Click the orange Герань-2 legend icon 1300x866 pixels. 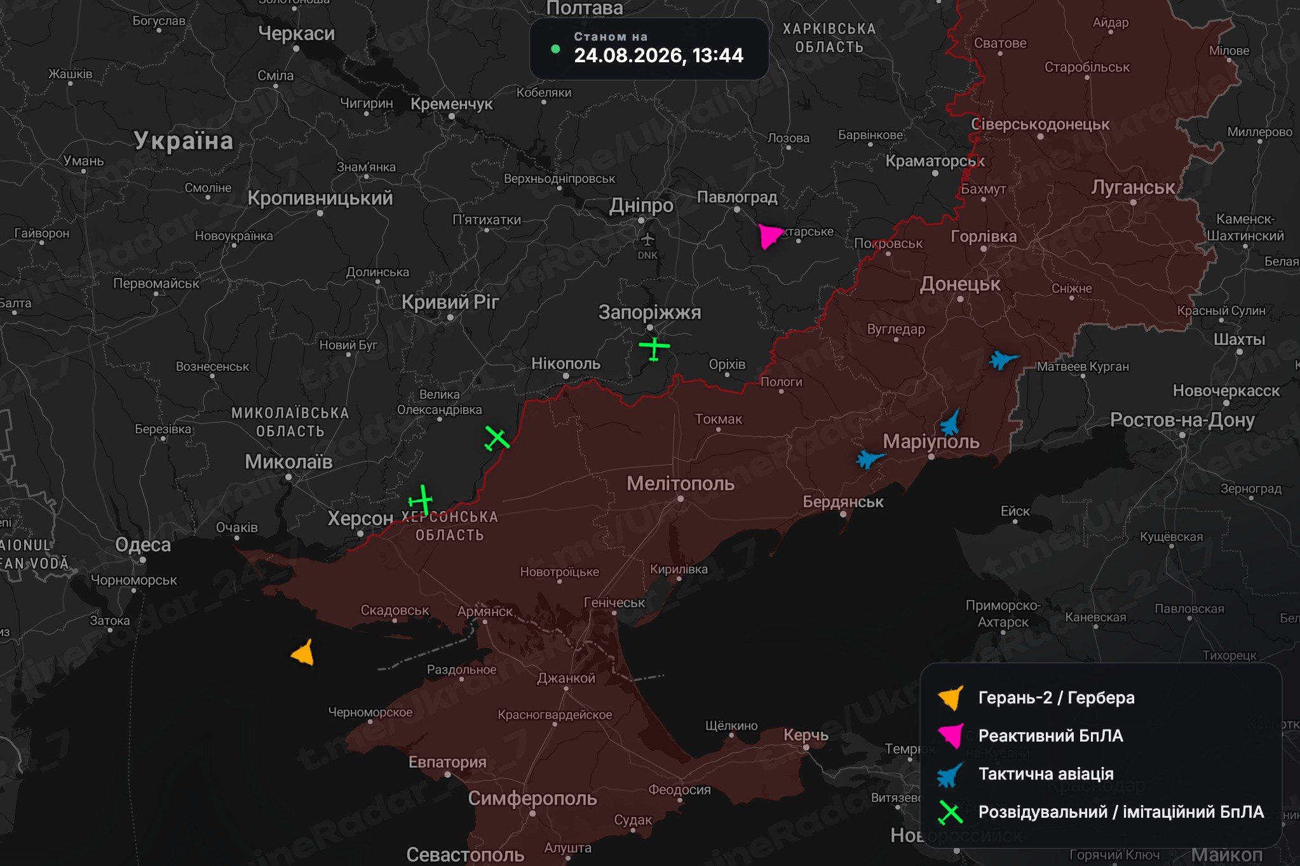(951, 698)
